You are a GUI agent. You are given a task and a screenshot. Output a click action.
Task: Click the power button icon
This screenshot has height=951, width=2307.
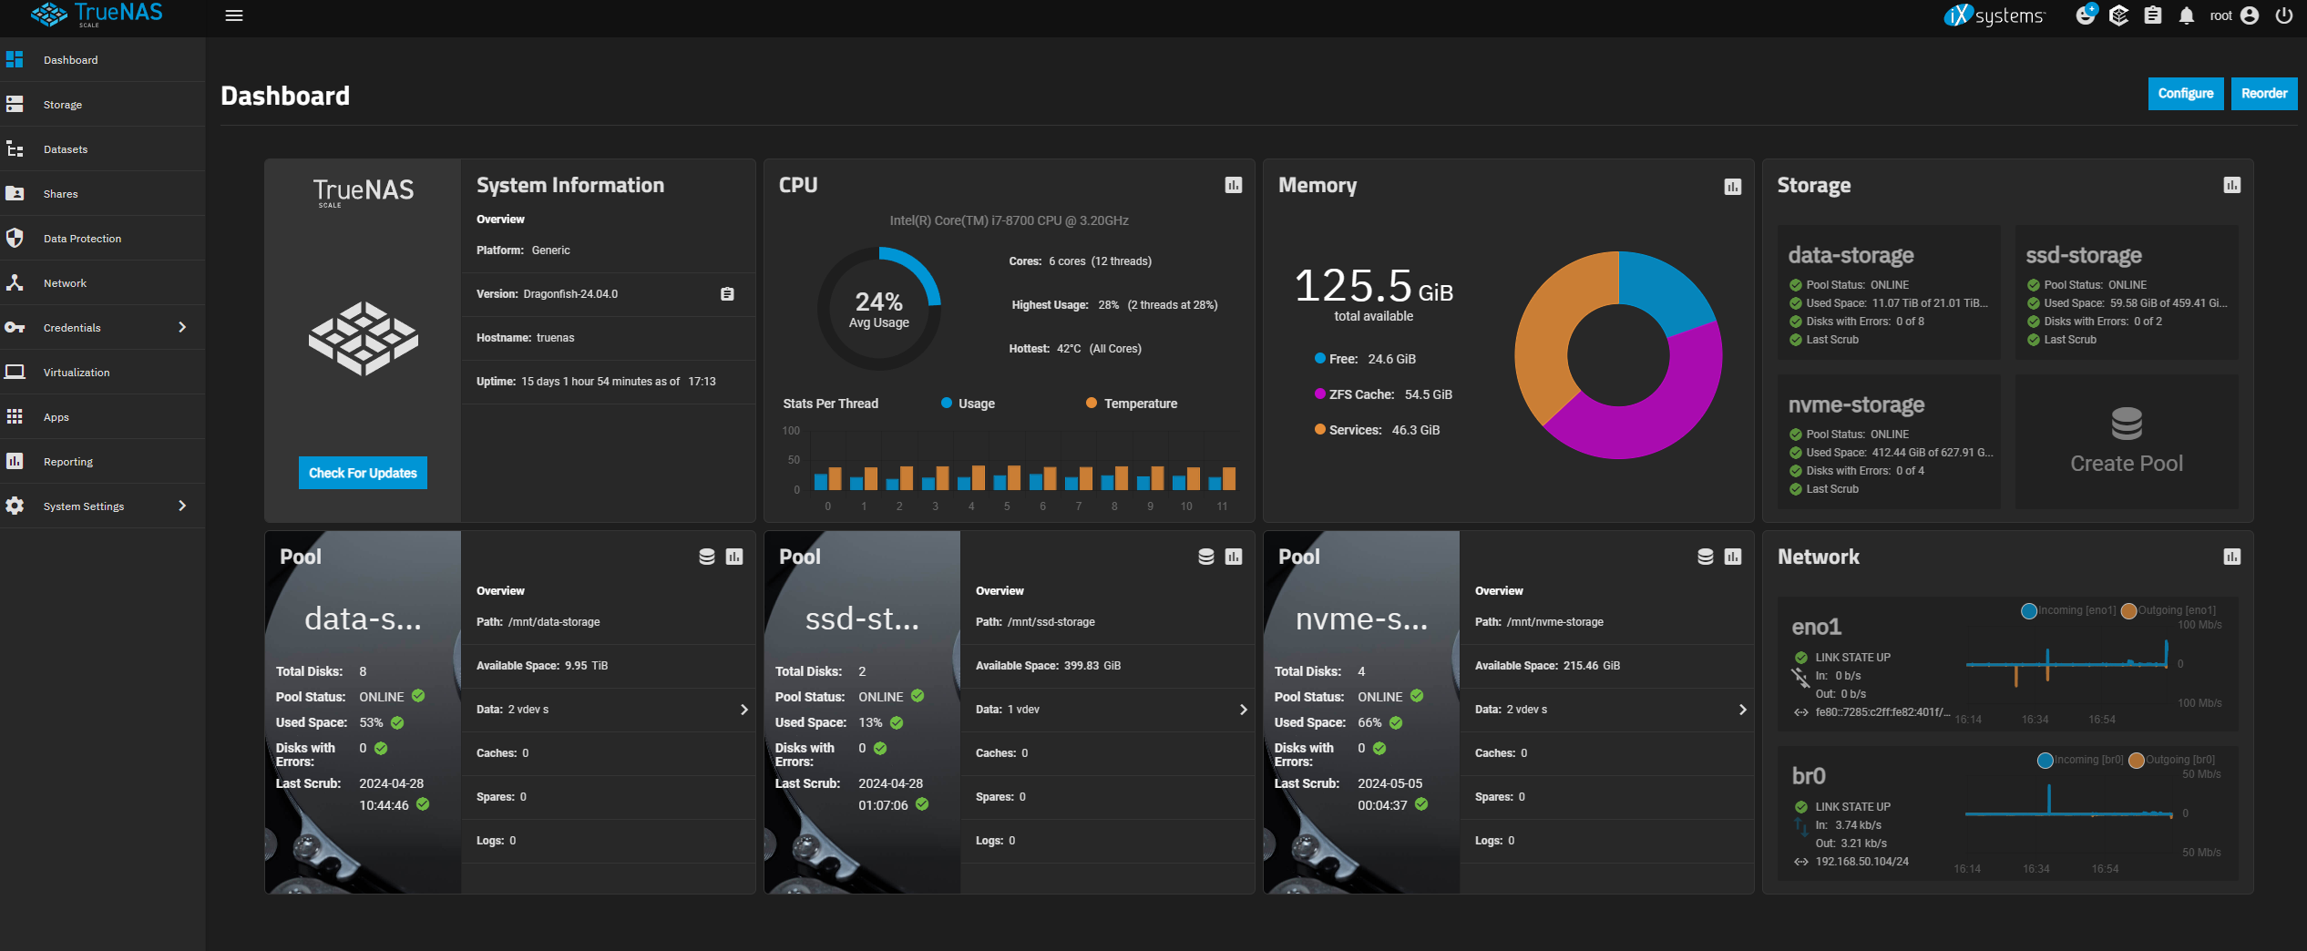tap(2284, 15)
